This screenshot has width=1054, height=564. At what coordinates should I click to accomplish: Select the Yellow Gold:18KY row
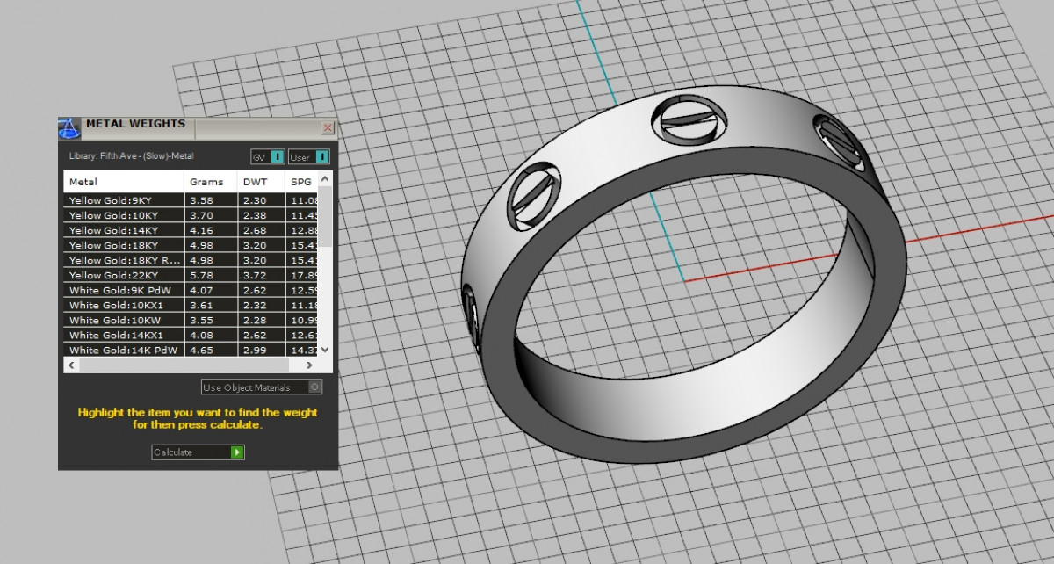pyautogui.click(x=123, y=245)
